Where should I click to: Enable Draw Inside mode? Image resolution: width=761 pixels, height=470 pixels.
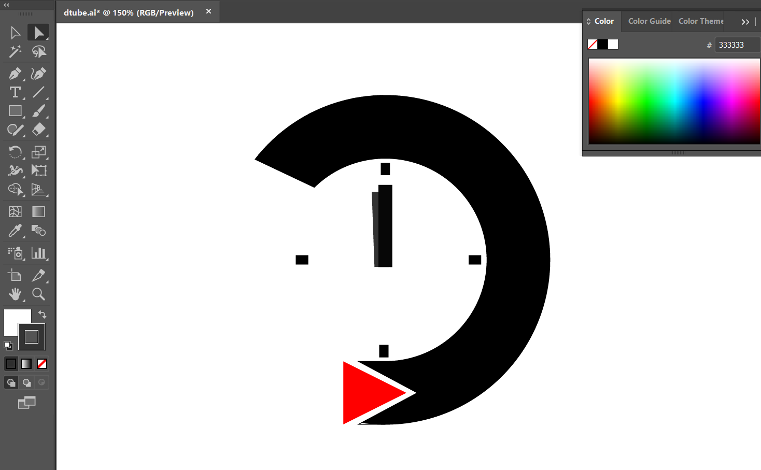pyautogui.click(x=41, y=382)
